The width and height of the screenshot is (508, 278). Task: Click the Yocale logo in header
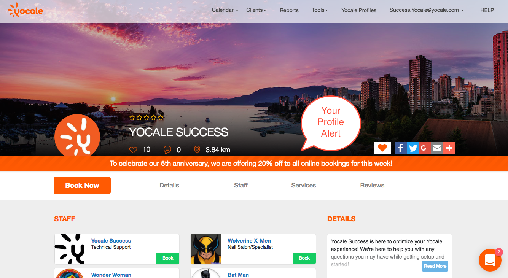click(x=25, y=10)
